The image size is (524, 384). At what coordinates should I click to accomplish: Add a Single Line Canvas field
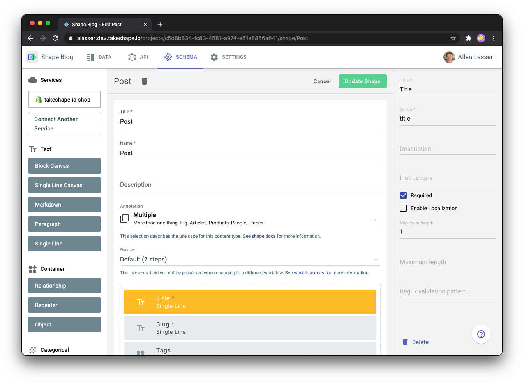pyautogui.click(x=64, y=185)
